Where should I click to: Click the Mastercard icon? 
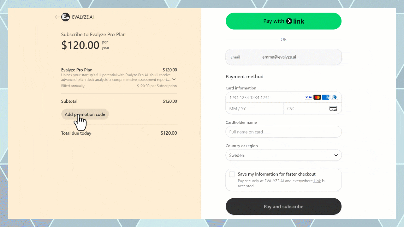pyautogui.click(x=317, y=97)
